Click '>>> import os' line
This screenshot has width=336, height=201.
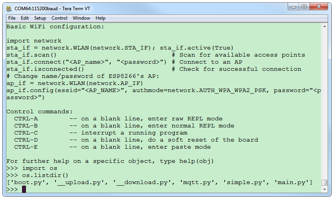pyautogui.click(x=32, y=168)
